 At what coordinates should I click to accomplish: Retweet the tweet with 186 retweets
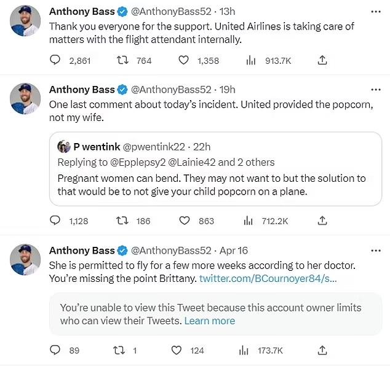122,220
